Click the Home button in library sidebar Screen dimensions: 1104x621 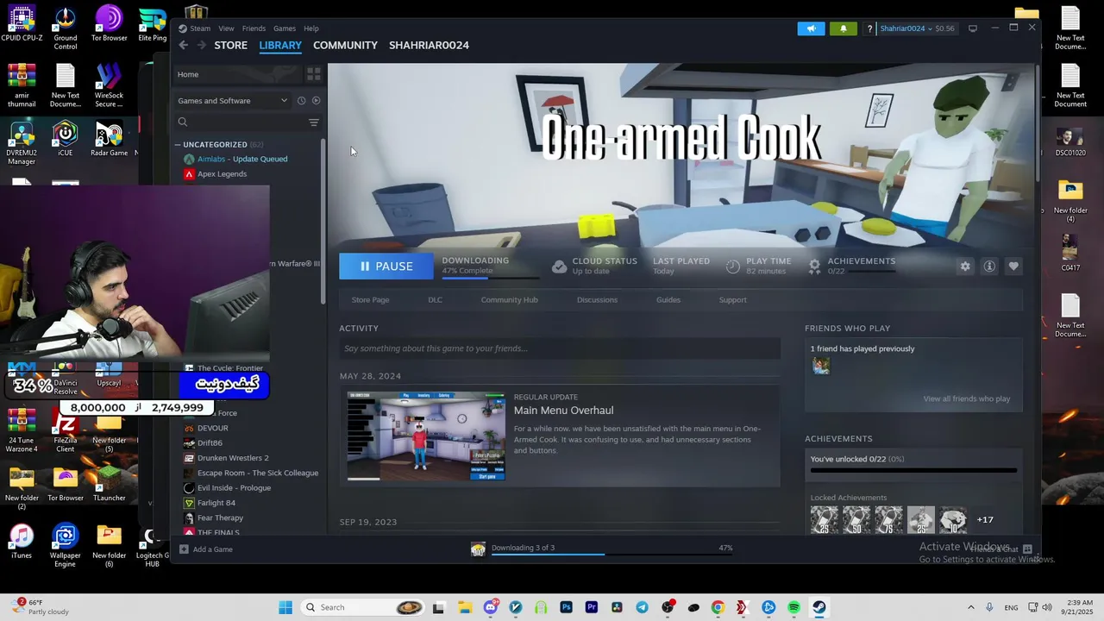[x=237, y=74]
